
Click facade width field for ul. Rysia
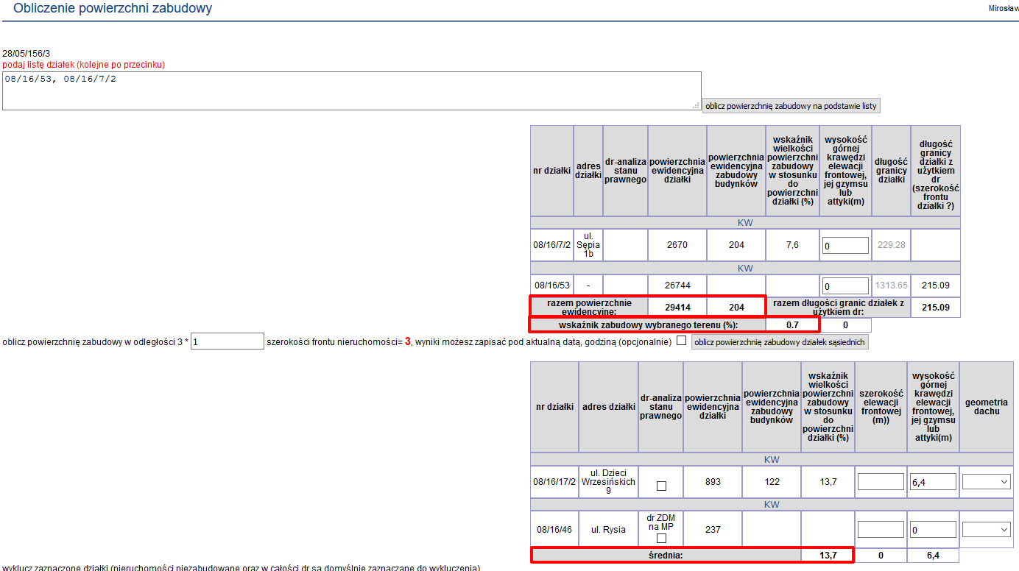881,530
